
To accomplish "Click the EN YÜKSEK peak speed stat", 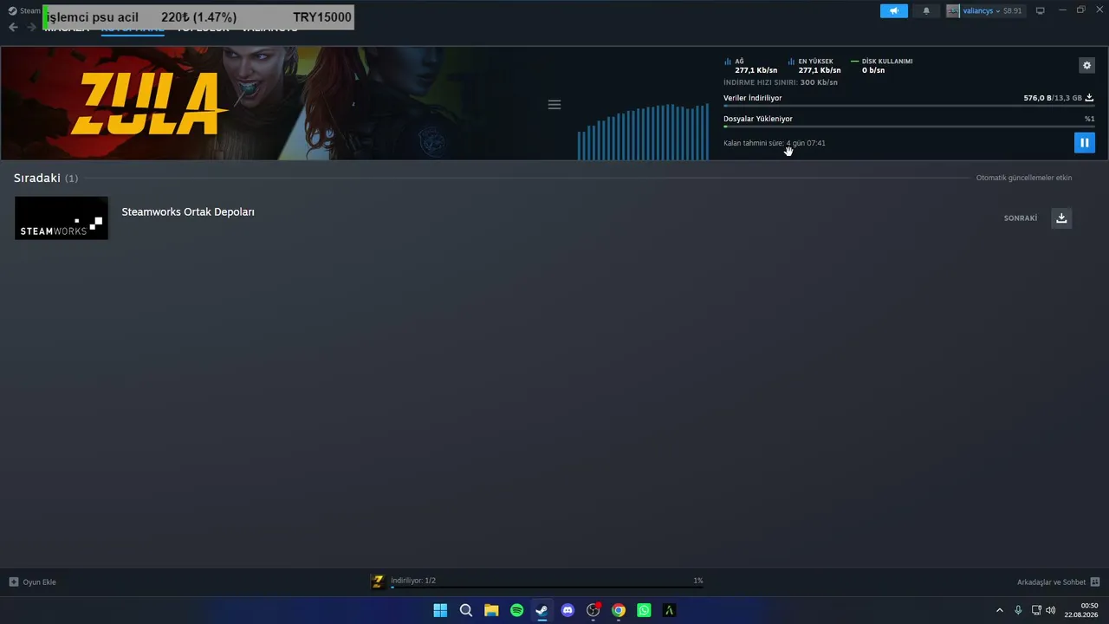I will point(814,66).
